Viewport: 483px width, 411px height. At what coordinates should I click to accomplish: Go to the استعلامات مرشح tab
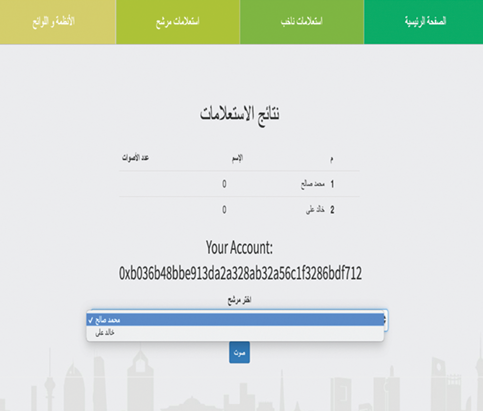click(177, 22)
